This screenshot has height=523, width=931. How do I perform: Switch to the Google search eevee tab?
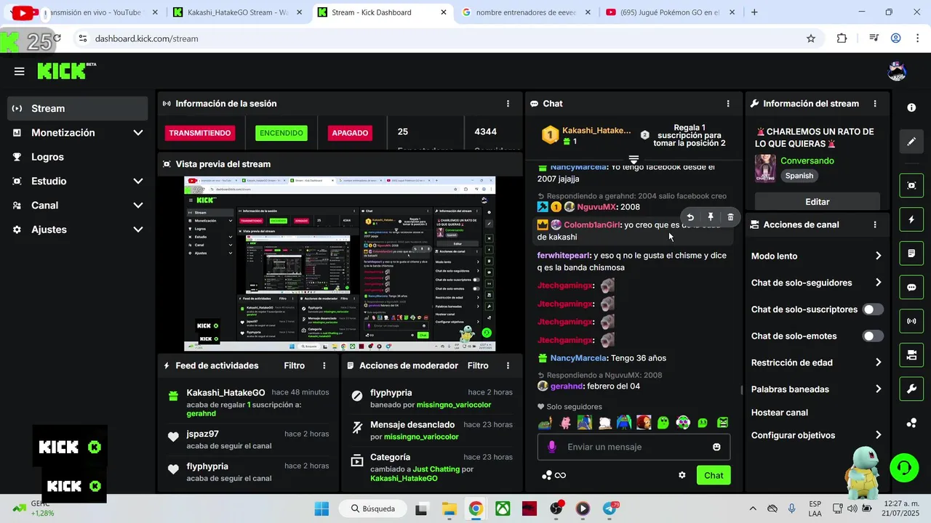pyautogui.click(x=527, y=12)
